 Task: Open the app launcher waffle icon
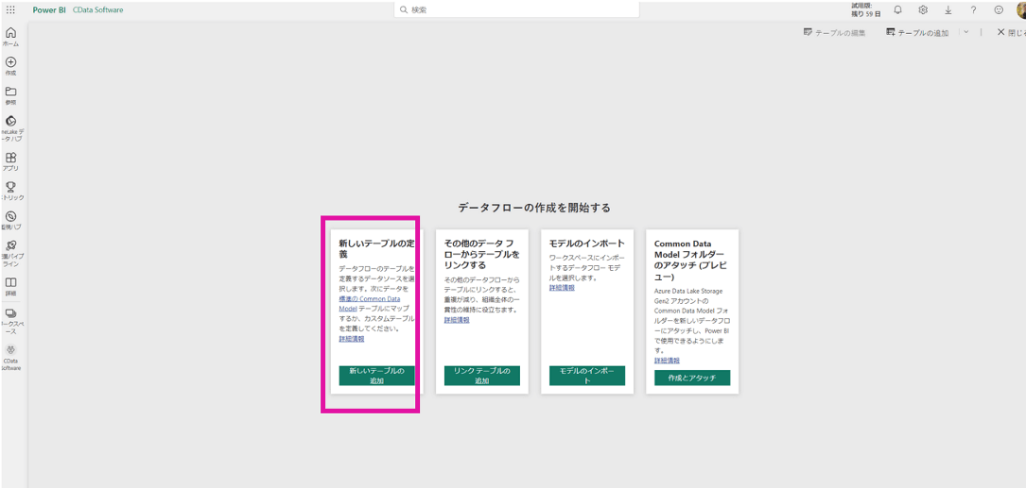point(10,9)
